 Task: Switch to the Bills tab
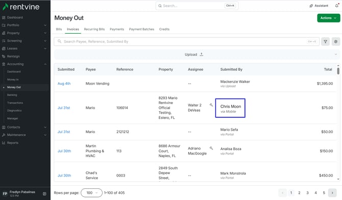[59, 29]
